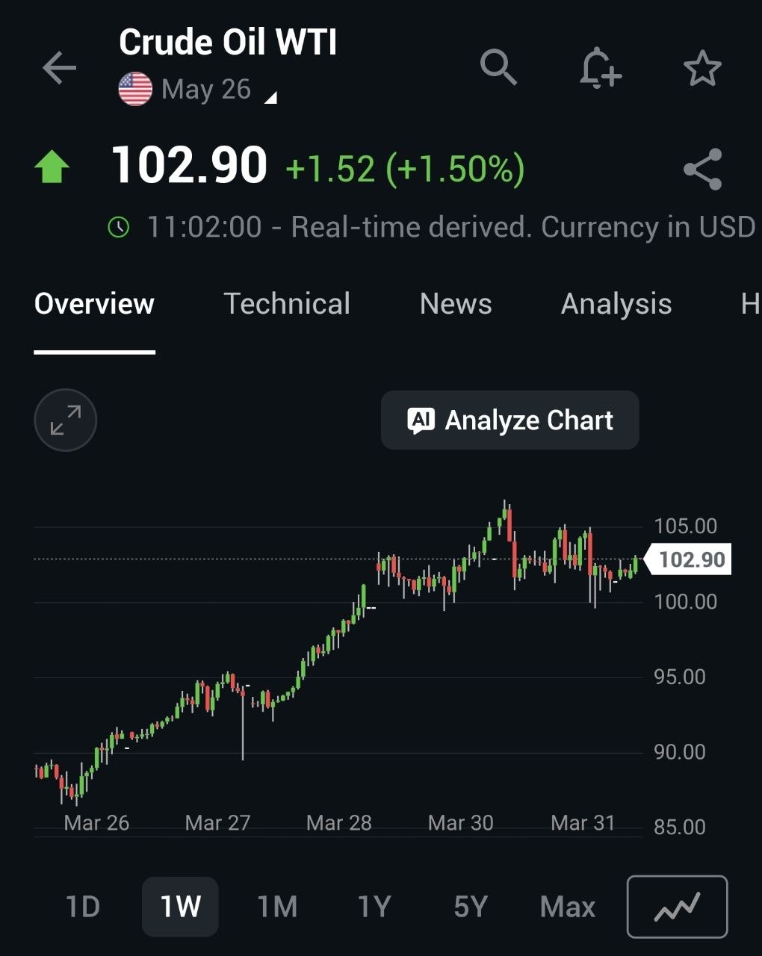
Task: Switch chart type with line chart icon
Action: pyautogui.click(x=677, y=906)
